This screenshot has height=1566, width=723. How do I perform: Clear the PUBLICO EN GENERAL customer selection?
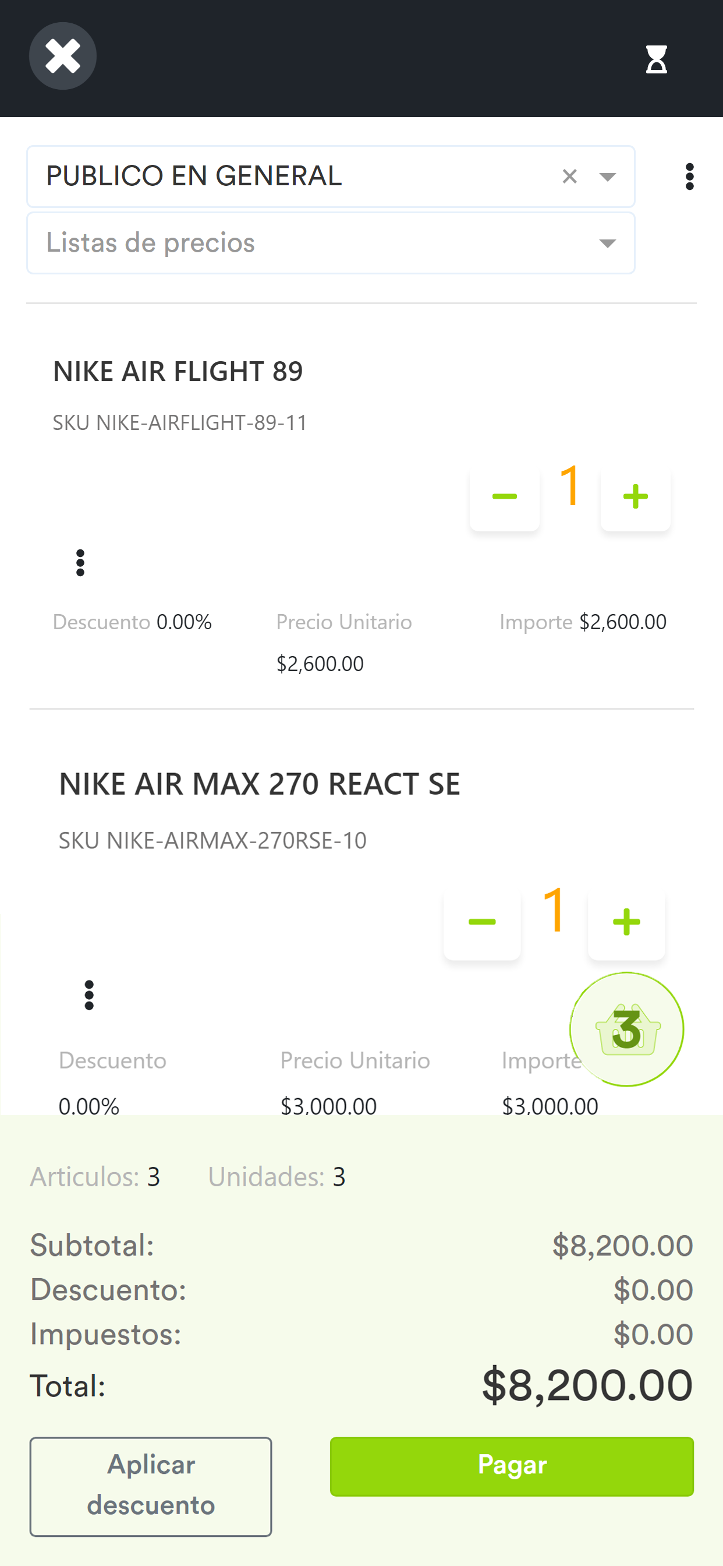click(x=569, y=177)
